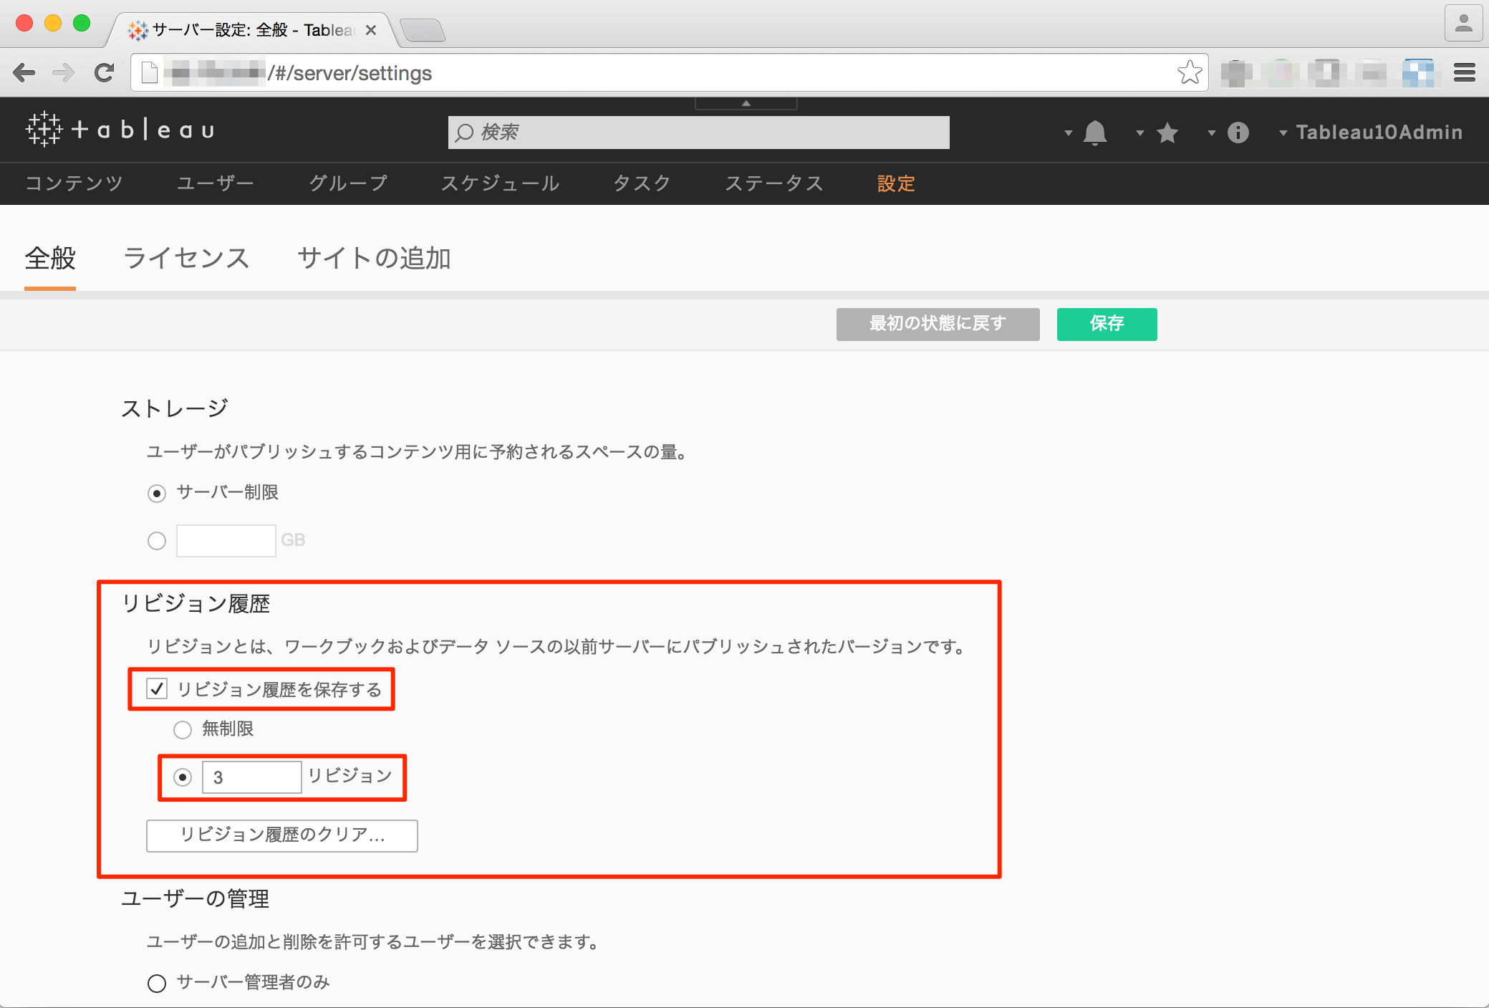Expand the Tableau10Admin account dropdown
The width and height of the screenshot is (1489, 1008).
pyautogui.click(x=1379, y=132)
